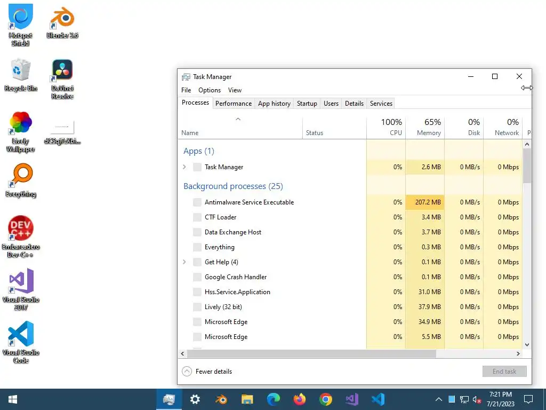The height and width of the screenshot is (410, 546).
Task: Open Microsoft Edge from taskbar
Action: 274,399
